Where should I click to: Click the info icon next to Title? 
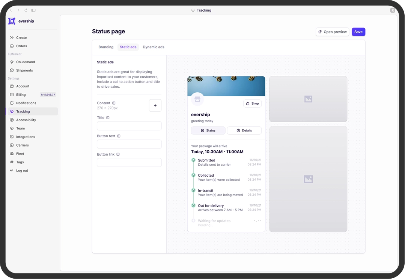(108, 118)
